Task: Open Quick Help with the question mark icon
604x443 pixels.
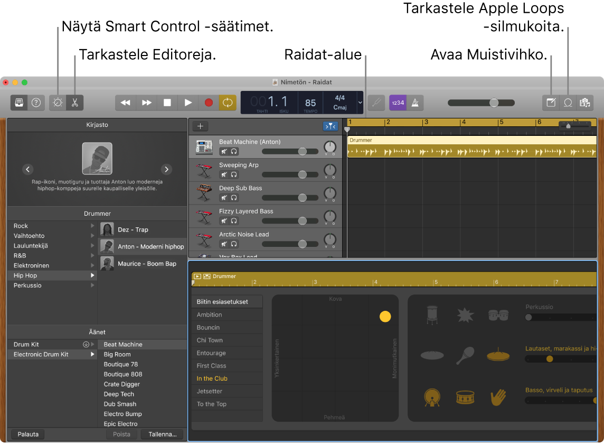Action: click(x=36, y=102)
